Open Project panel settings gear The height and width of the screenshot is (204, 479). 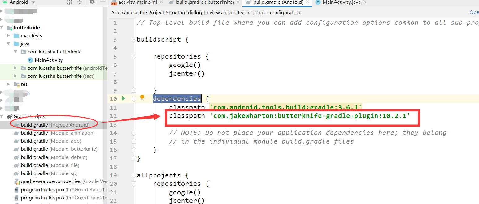coord(92,2)
